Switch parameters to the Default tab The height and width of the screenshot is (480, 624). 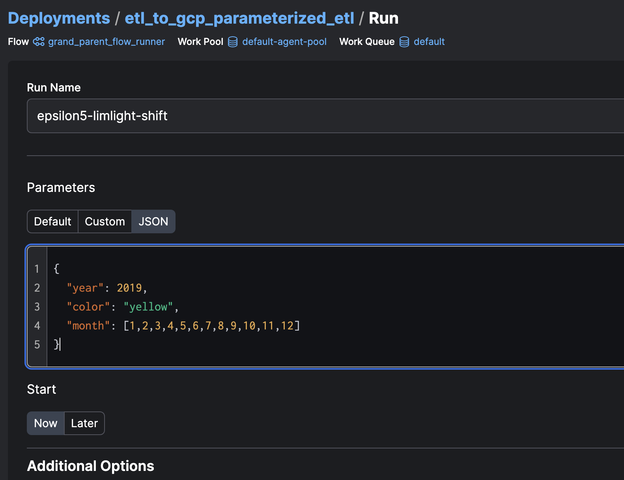tap(52, 221)
